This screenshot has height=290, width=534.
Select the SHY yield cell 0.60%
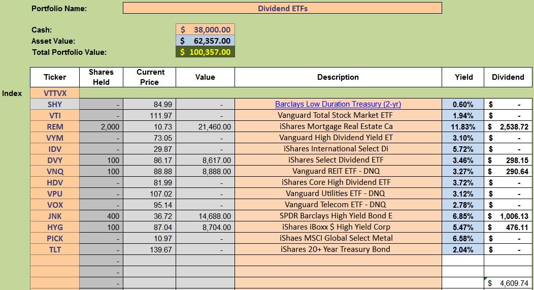click(x=463, y=104)
